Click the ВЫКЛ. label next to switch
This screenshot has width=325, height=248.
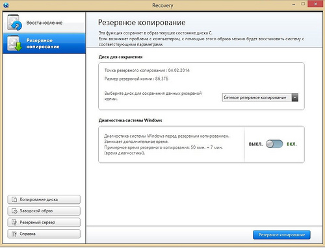tap(255, 144)
